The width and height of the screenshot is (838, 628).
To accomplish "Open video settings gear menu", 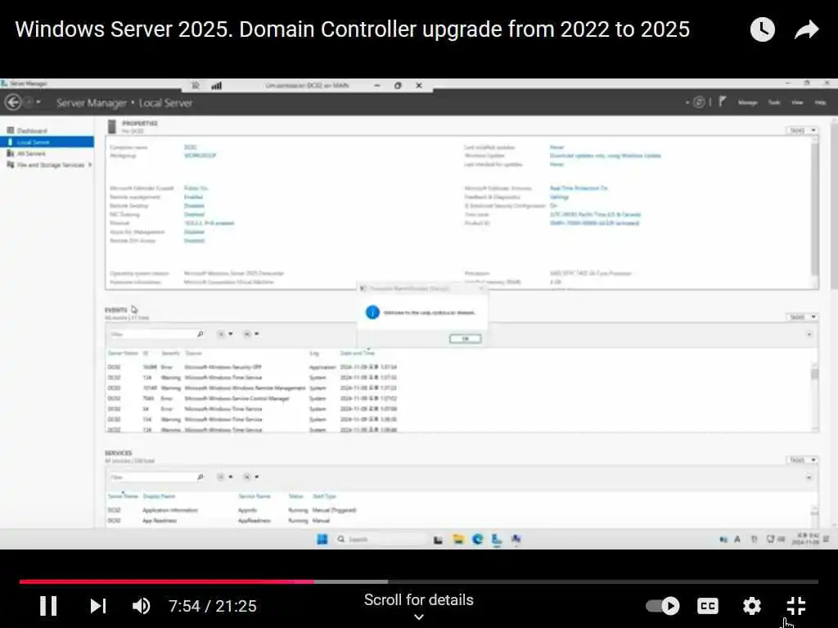I will click(752, 606).
